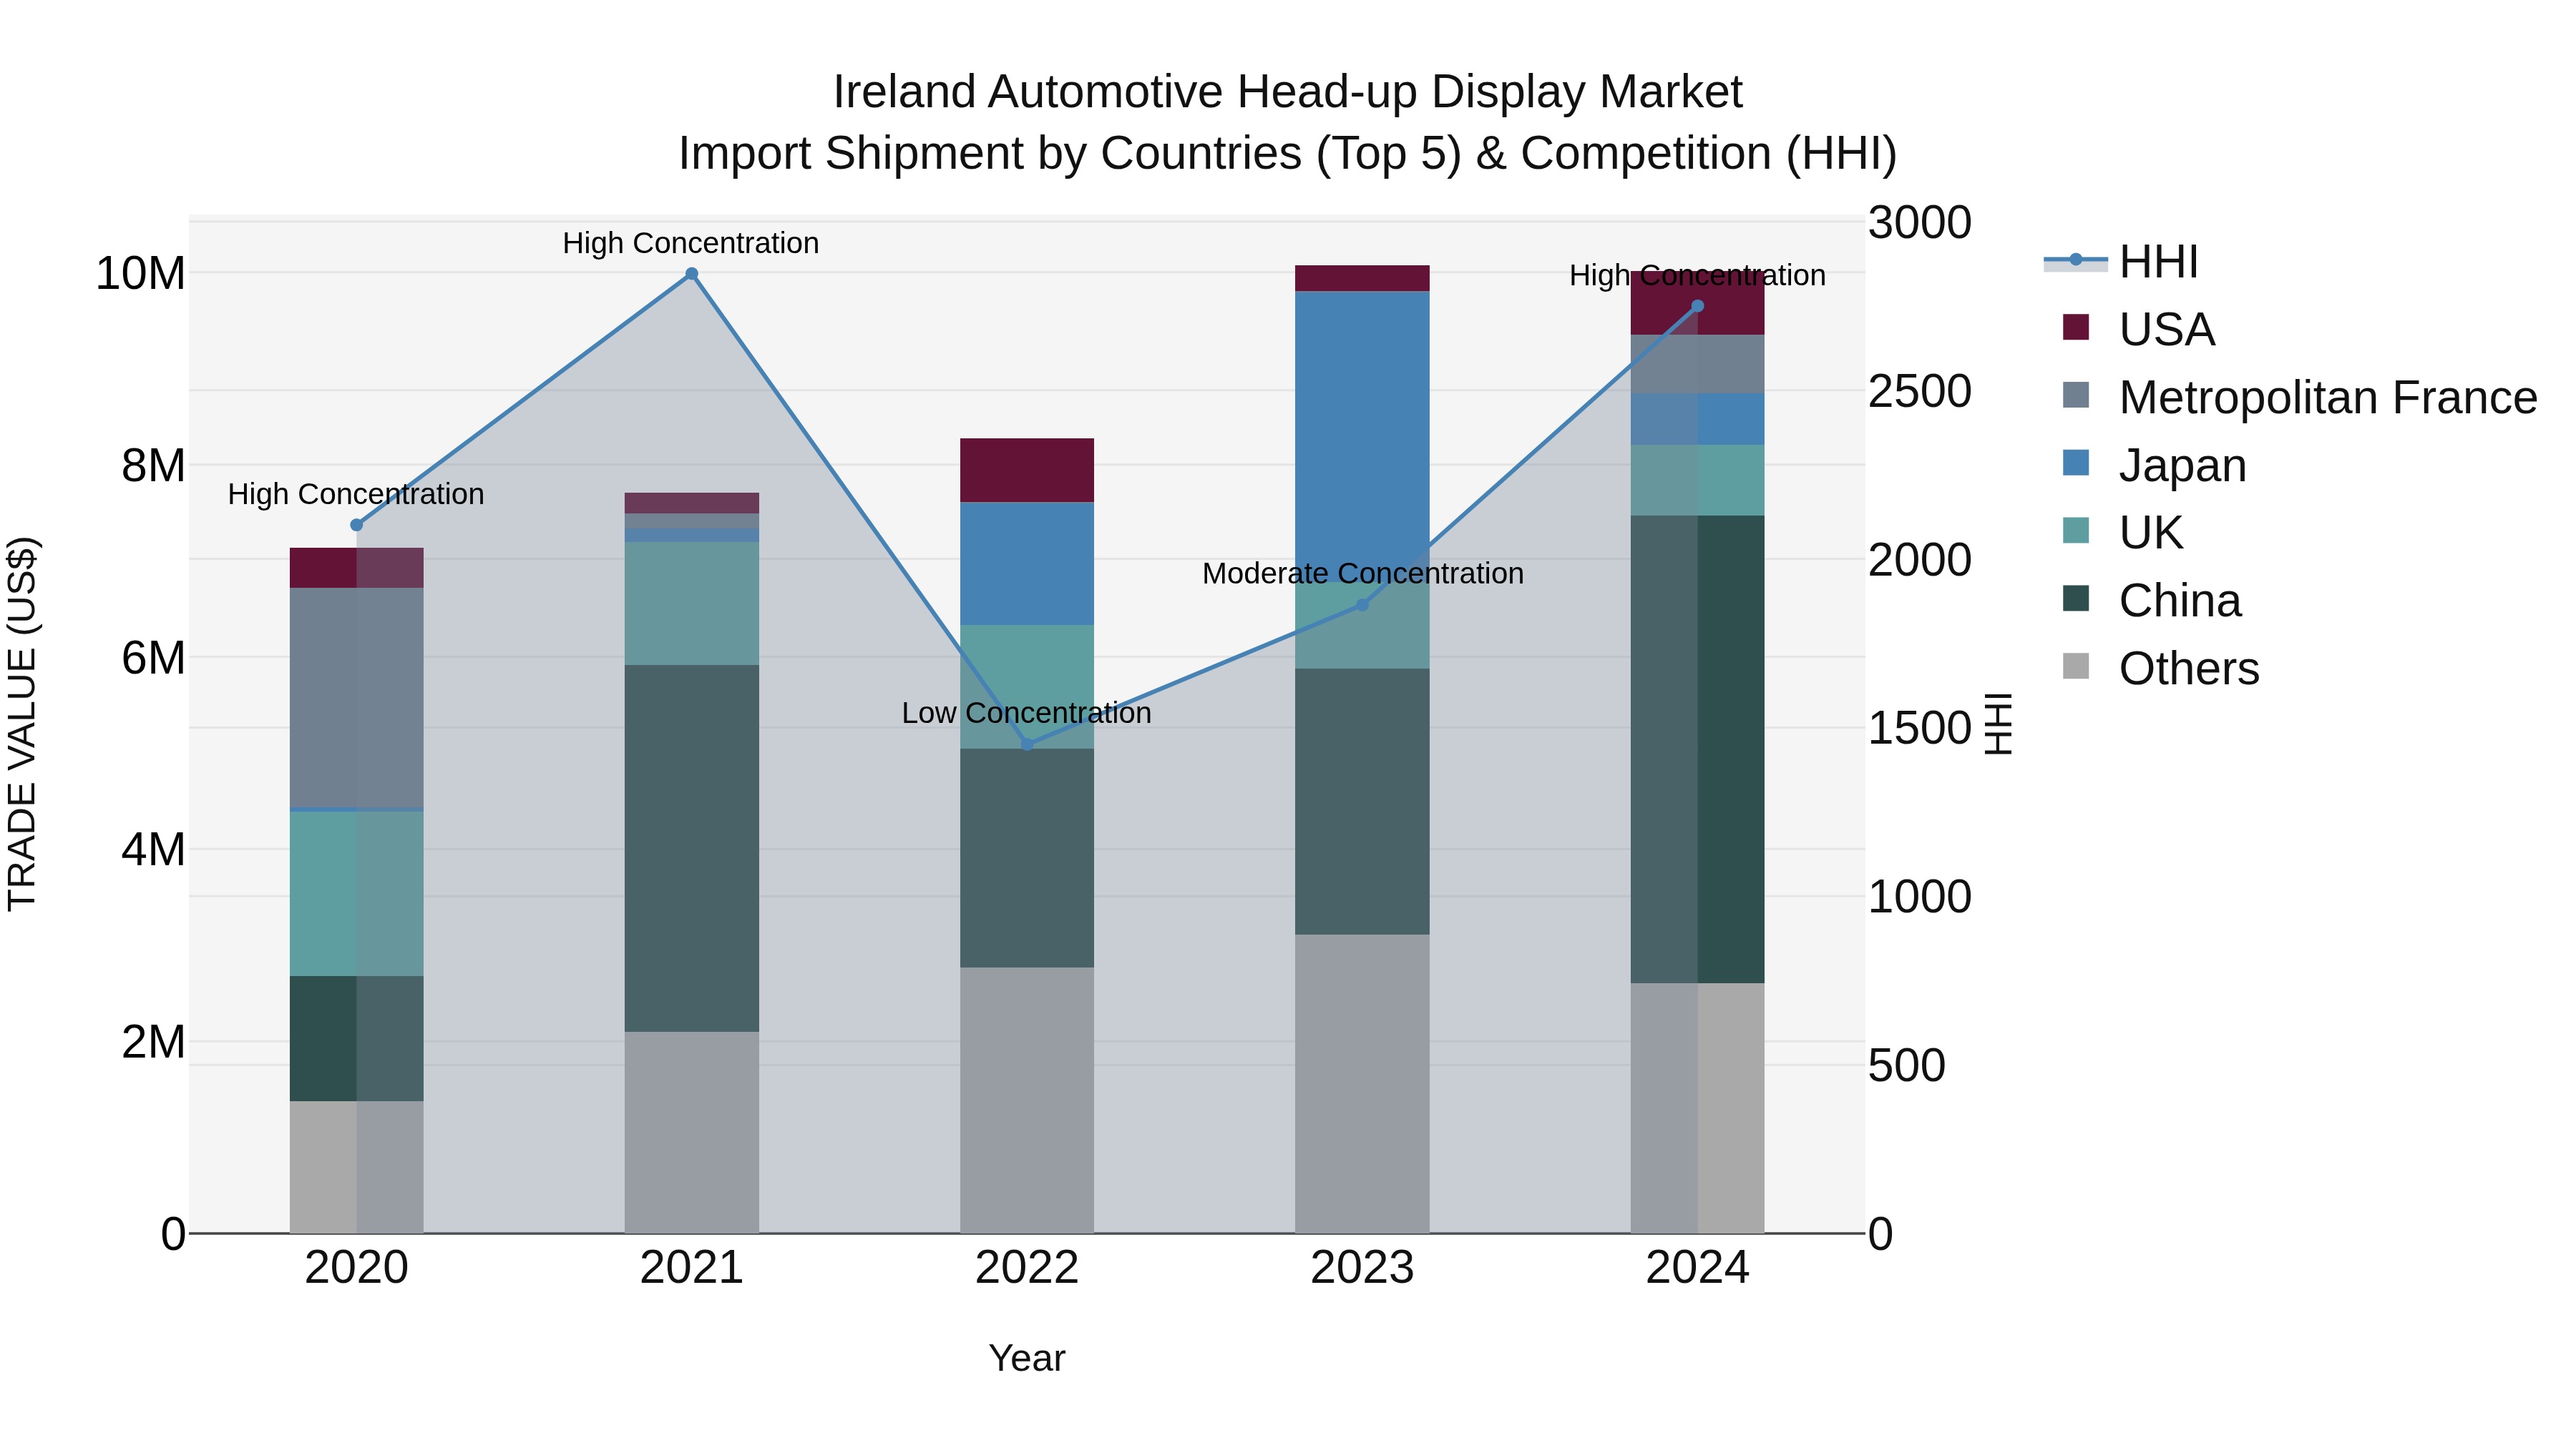
Task: Click the 2022 Japan bar segment
Action: pos(1027,563)
